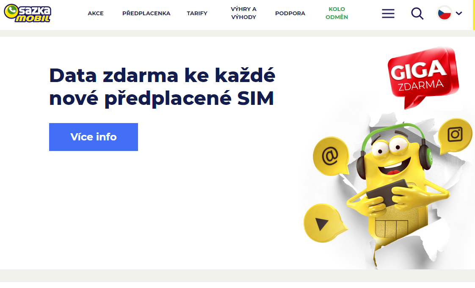The image size is (475, 288).
Task: Click the Data zdarma headline
Action: [162, 87]
